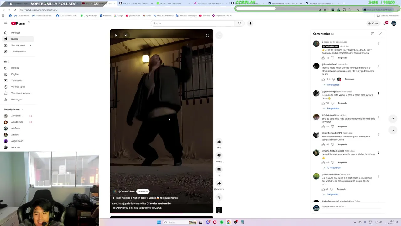The width and height of the screenshot is (401, 226).
Task: Open the YouTube hamburger guide menu
Action: [5, 23]
